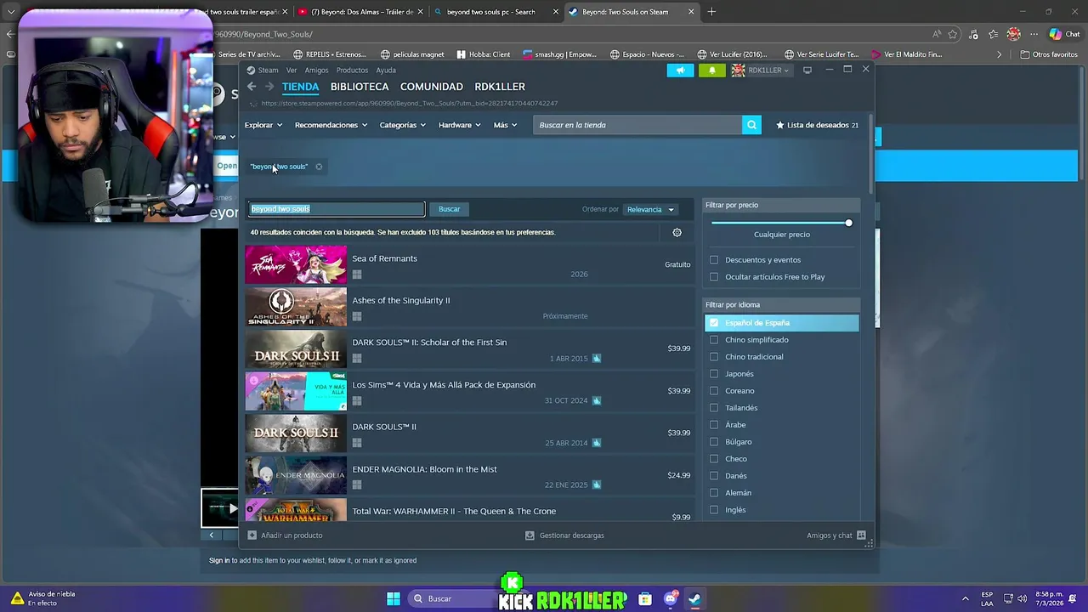Collapse the Filtrar por precio section
This screenshot has height=612, width=1088.
[782, 205]
